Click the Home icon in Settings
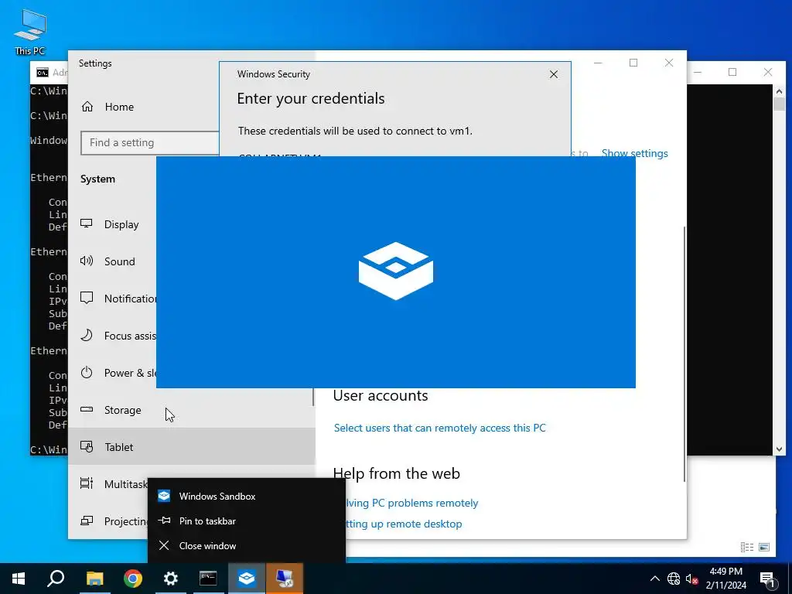The width and height of the screenshot is (792, 594). coord(87,107)
